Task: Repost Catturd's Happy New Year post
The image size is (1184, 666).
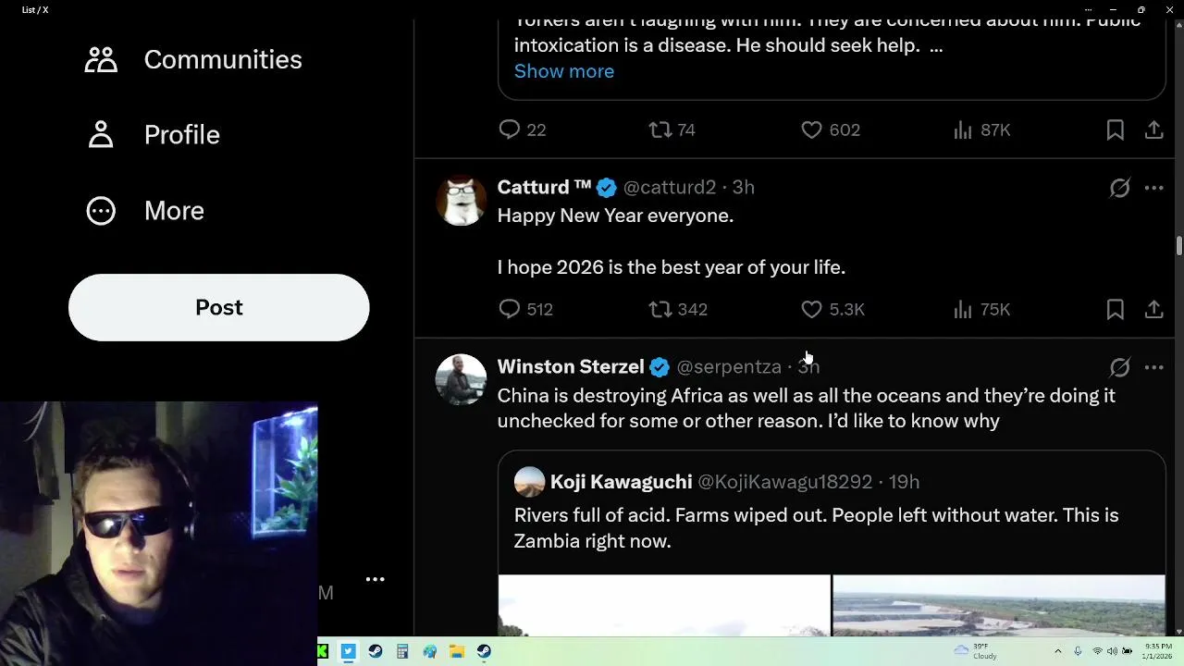Action: click(660, 309)
